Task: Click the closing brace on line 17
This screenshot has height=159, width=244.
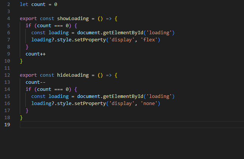Action: [x=27, y=111]
